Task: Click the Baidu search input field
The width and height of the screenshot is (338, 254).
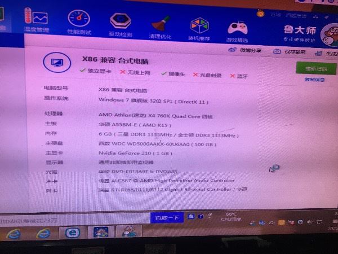Action: (75, 220)
